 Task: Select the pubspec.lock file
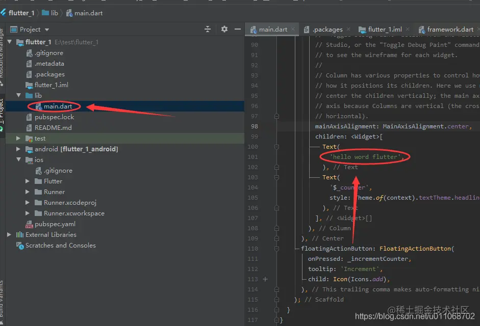[x=50, y=117]
